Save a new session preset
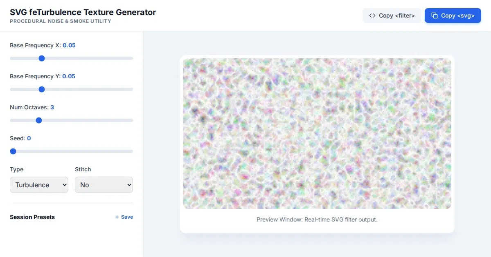The height and width of the screenshot is (257, 491). 124,217
